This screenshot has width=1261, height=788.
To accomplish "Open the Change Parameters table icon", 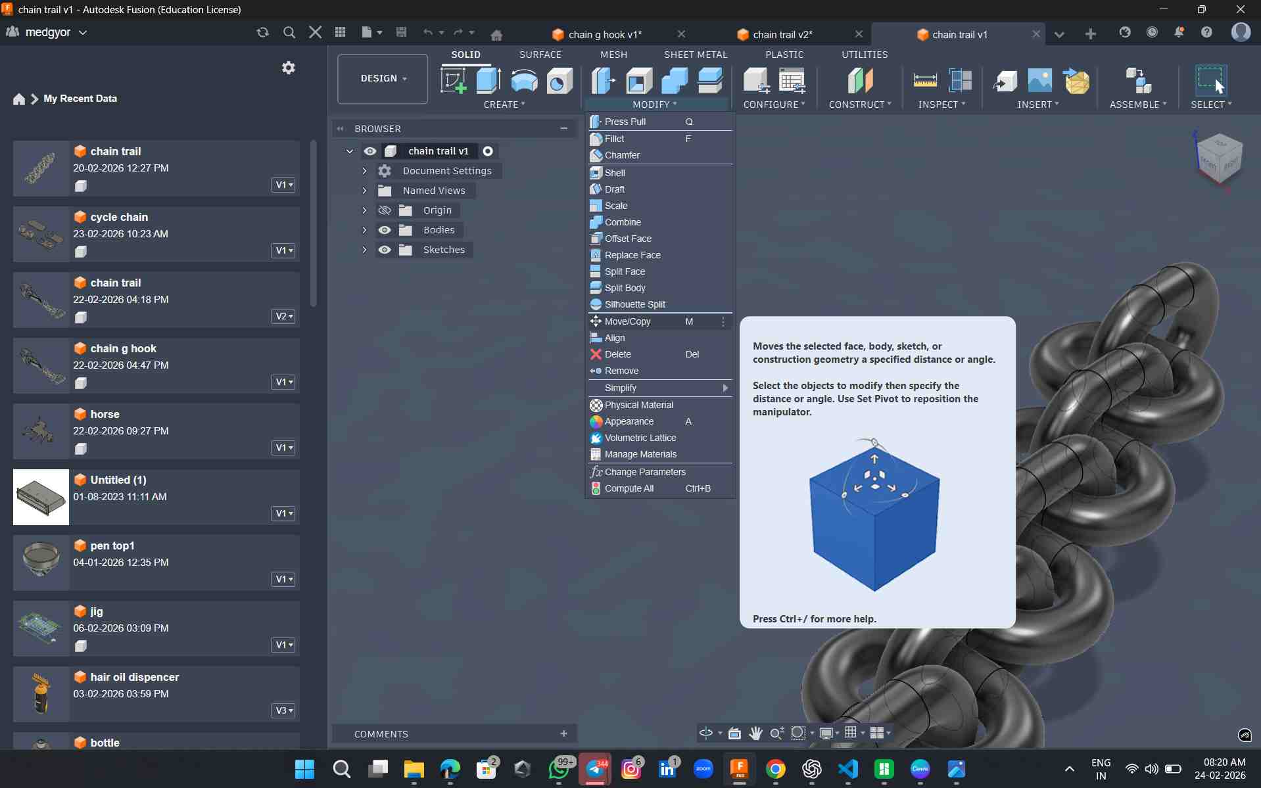I will (x=792, y=81).
